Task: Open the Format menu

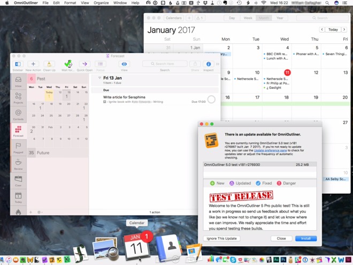Action: [x=70, y=3]
